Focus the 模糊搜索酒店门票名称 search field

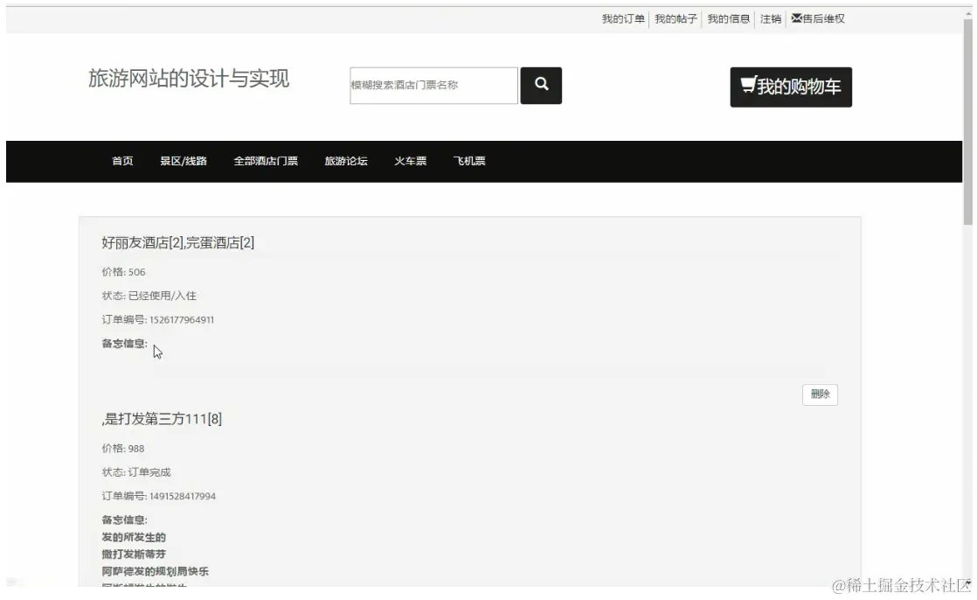pyautogui.click(x=433, y=86)
